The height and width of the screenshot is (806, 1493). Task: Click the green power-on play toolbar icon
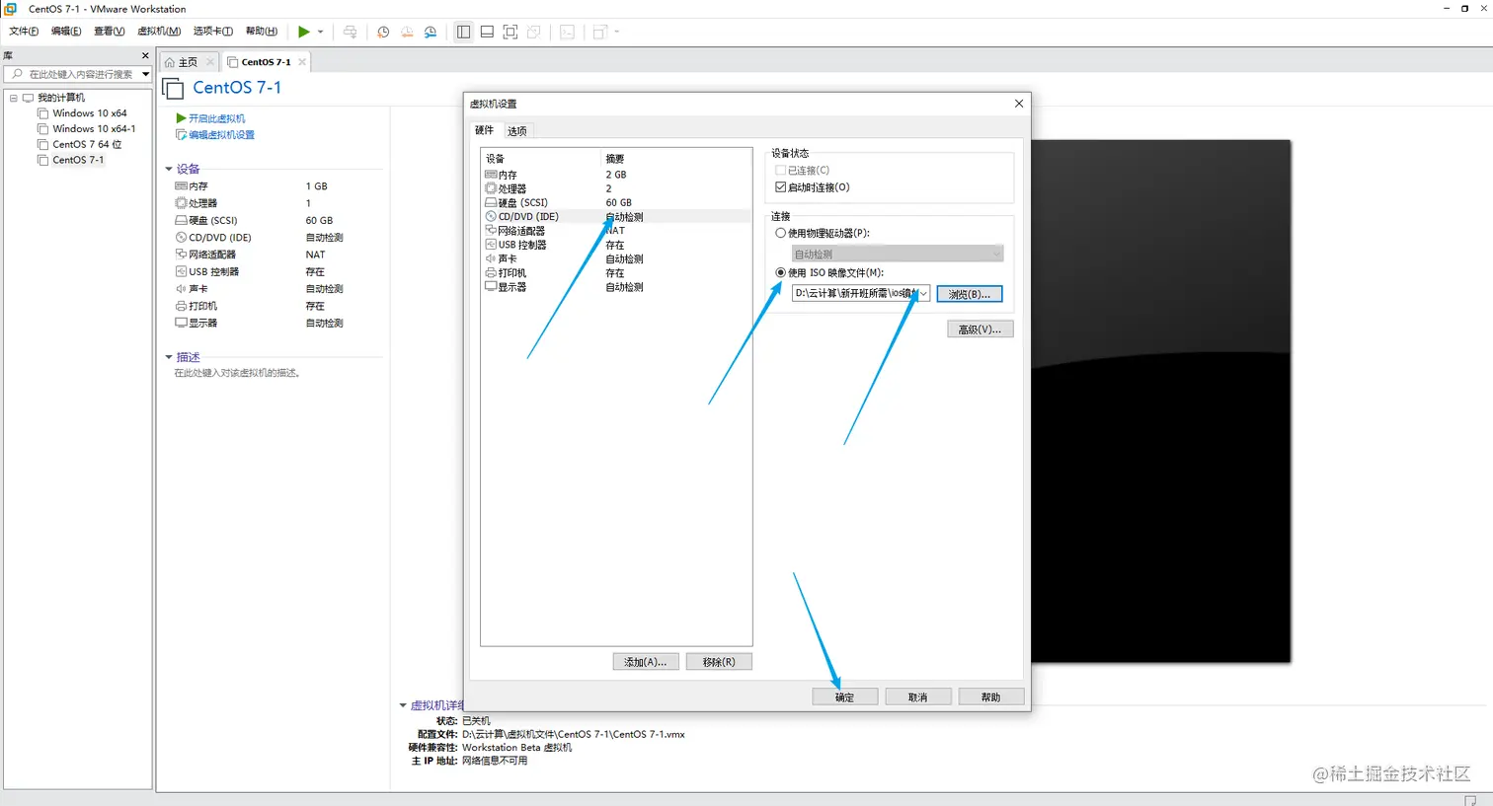(x=304, y=32)
